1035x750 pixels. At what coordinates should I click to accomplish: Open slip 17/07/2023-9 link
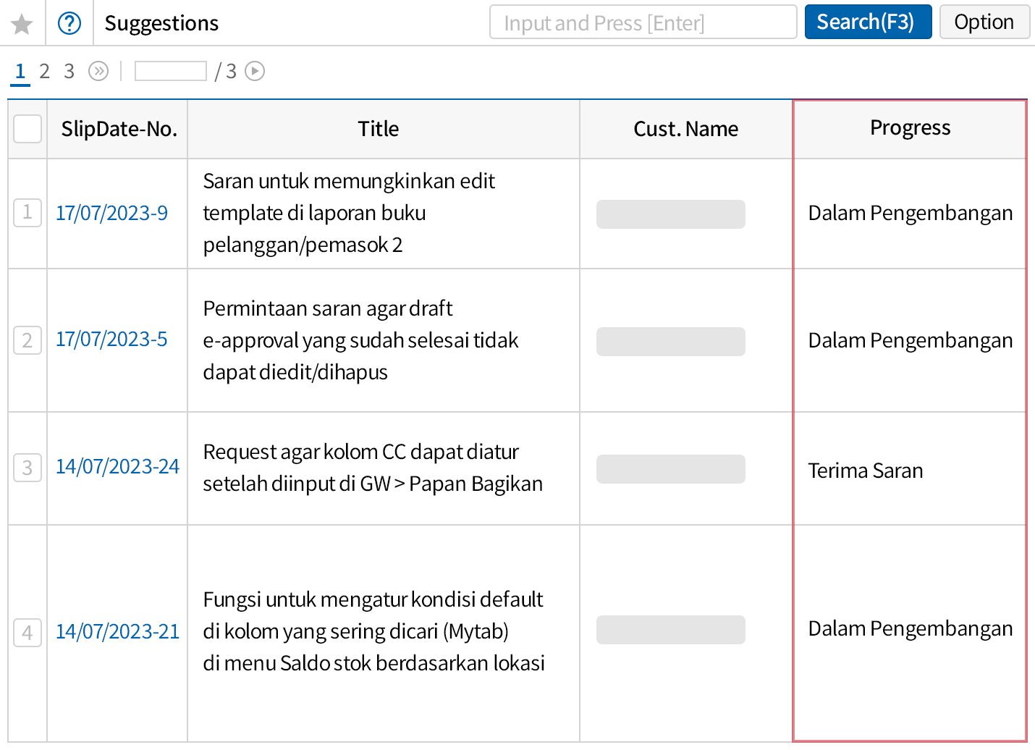112,214
